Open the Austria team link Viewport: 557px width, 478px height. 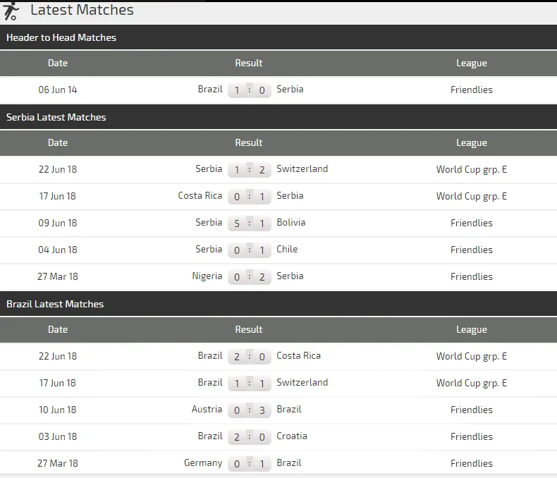(207, 409)
